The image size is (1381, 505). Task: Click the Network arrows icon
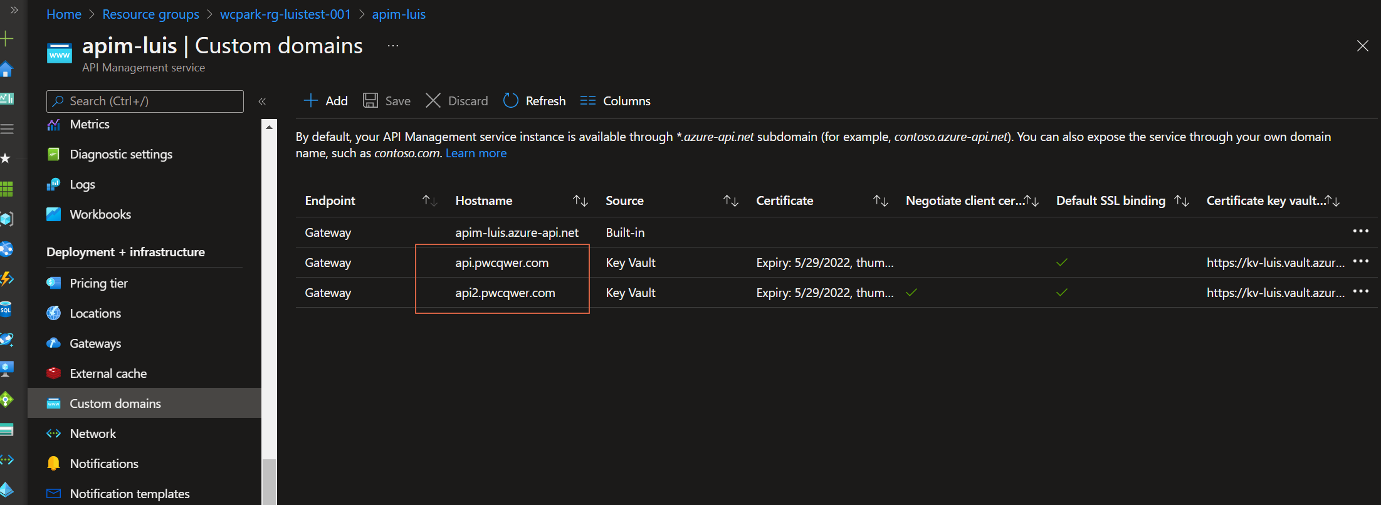(x=54, y=434)
